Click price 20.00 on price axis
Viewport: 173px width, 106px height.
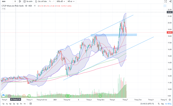tap(170, 23)
